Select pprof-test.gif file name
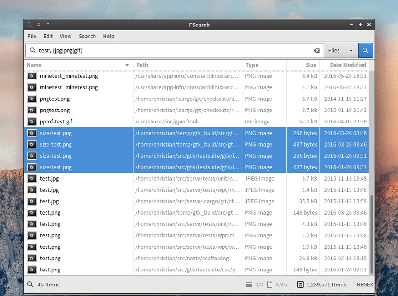This screenshot has width=398, height=296. click(x=56, y=122)
